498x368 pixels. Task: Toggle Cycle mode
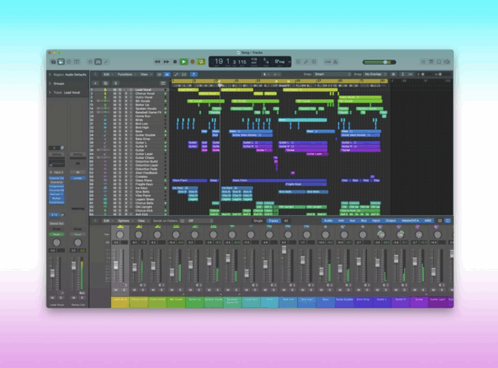[x=201, y=62]
